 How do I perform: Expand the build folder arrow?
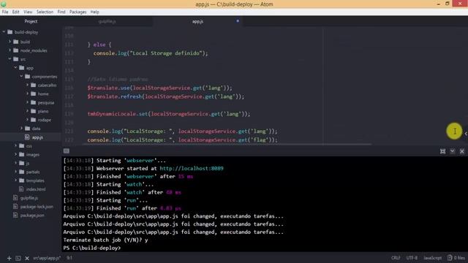[x=10, y=42]
